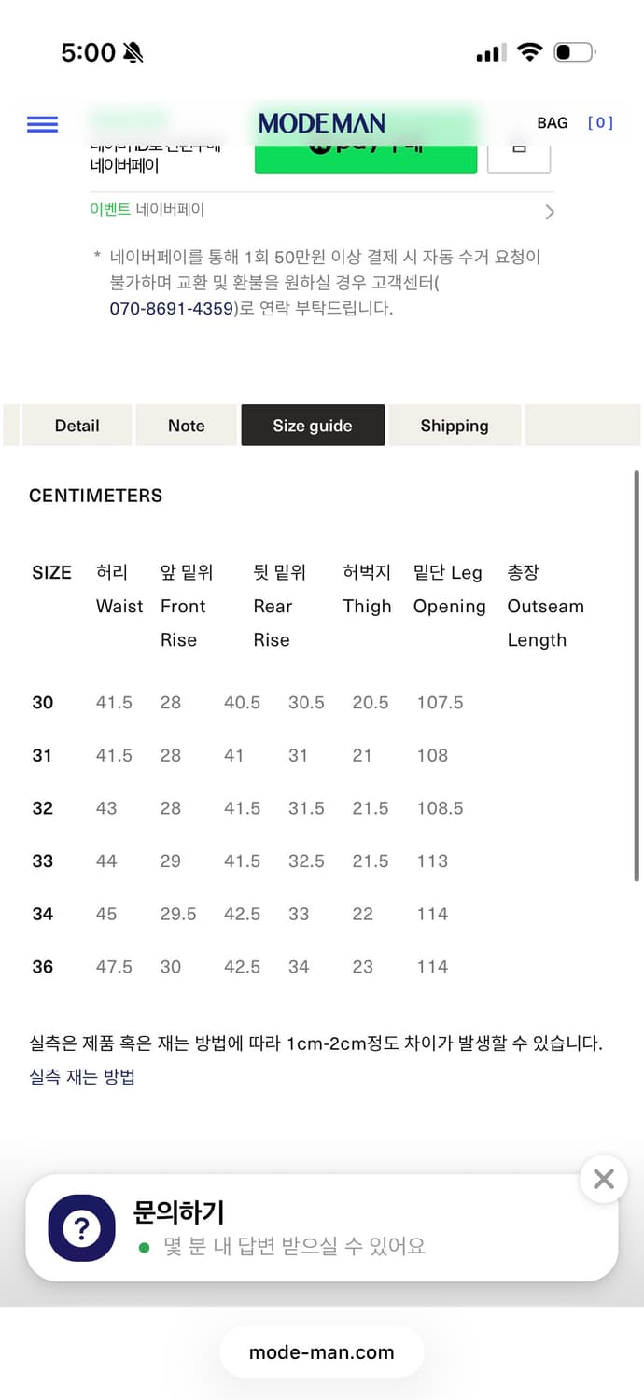Tap the mode-man.com address bar

pos(321,1351)
